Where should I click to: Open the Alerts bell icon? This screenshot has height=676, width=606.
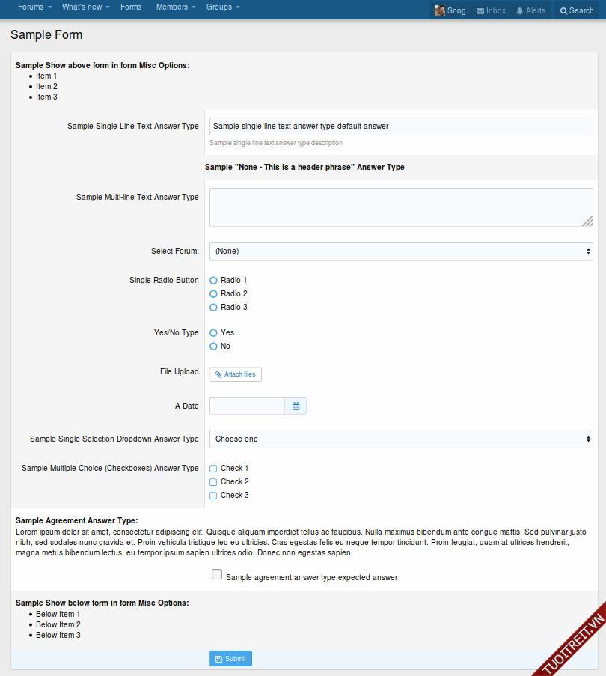520,11
